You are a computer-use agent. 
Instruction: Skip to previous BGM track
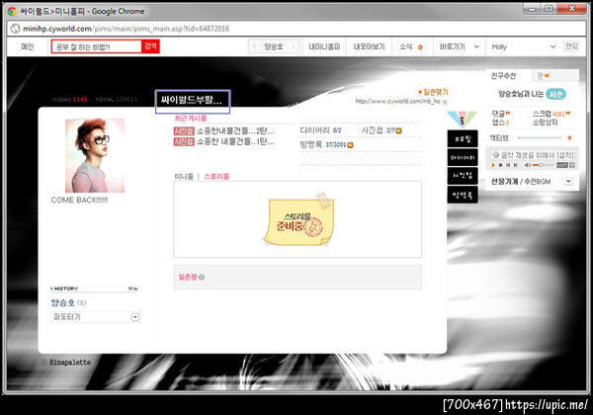(x=508, y=165)
